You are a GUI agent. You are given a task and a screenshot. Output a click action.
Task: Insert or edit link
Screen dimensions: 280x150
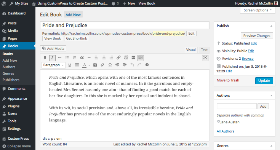point(118,57)
